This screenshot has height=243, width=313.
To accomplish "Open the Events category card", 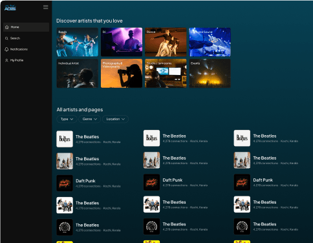I will point(210,74).
